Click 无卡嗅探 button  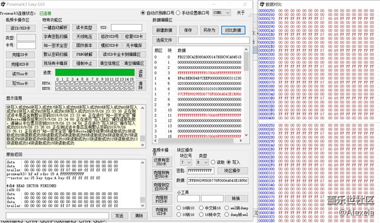(134, 46)
